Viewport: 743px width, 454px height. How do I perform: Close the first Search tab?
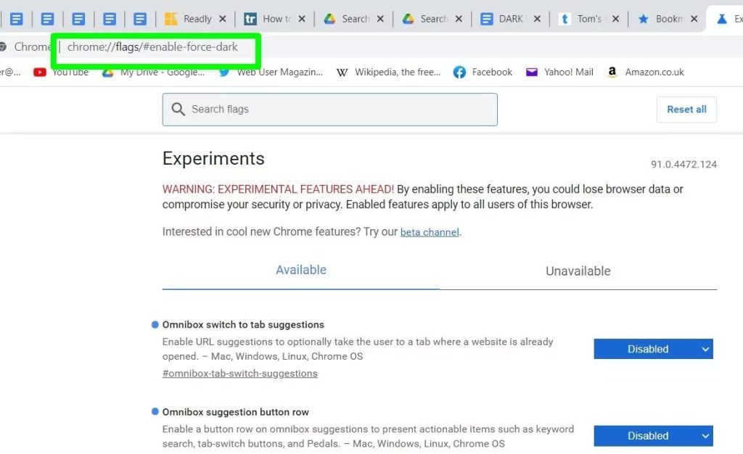click(x=380, y=19)
